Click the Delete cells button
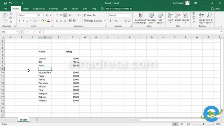Screen dimensions: 224x126 point(178,18)
